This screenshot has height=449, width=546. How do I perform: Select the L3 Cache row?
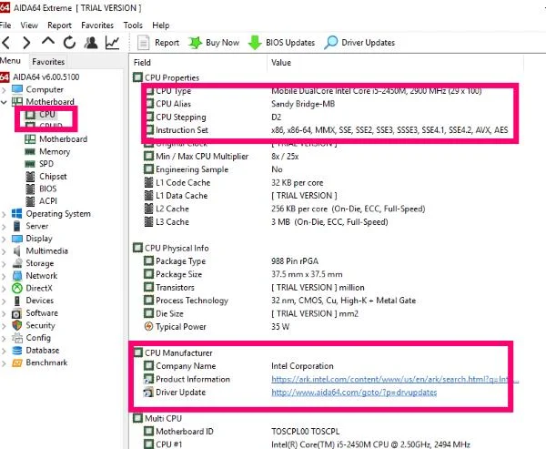click(x=266, y=222)
